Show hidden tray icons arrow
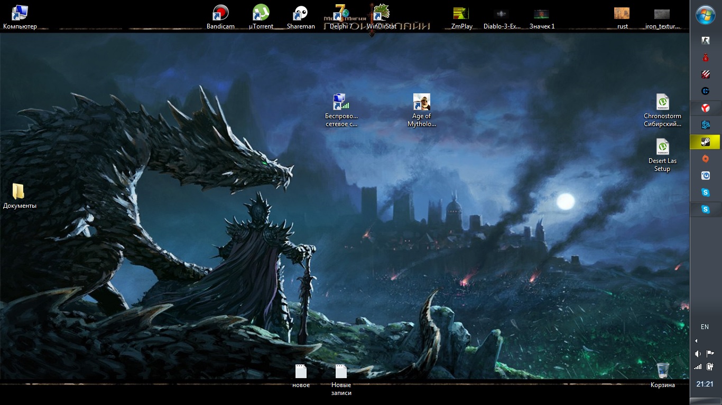This screenshot has height=405, width=722. 696,341
